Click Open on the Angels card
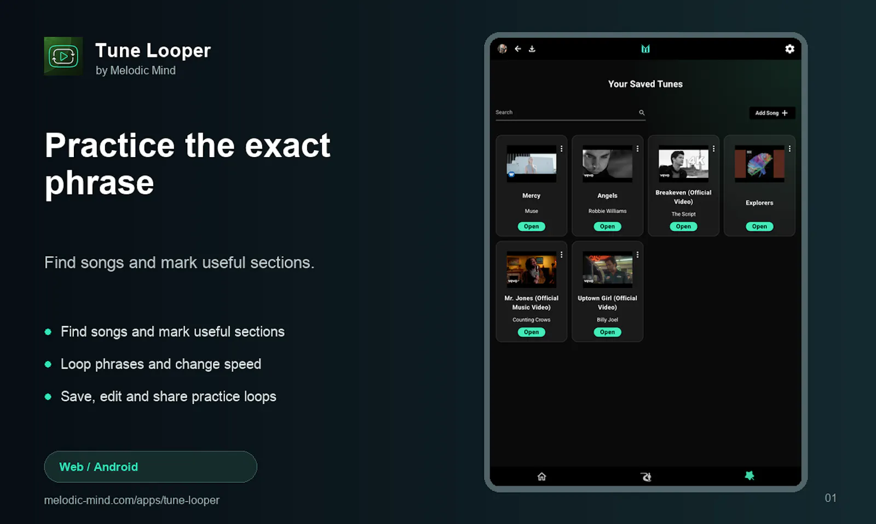 coord(607,226)
